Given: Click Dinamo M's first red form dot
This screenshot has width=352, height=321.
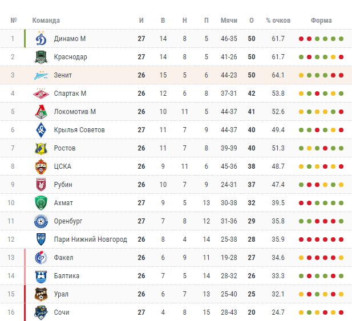Looking at the screenshot, I should pos(301,39).
